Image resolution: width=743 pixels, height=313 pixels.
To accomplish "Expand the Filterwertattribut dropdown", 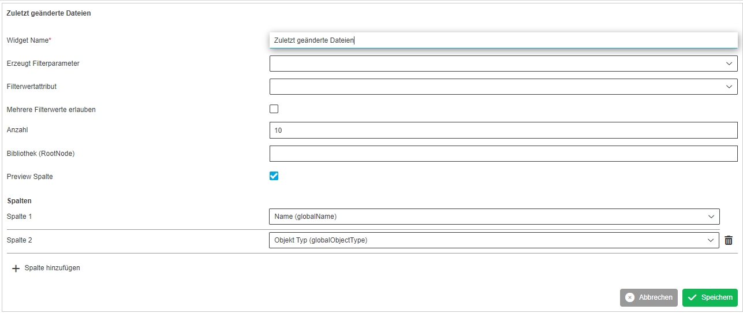I will coord(503,87).
